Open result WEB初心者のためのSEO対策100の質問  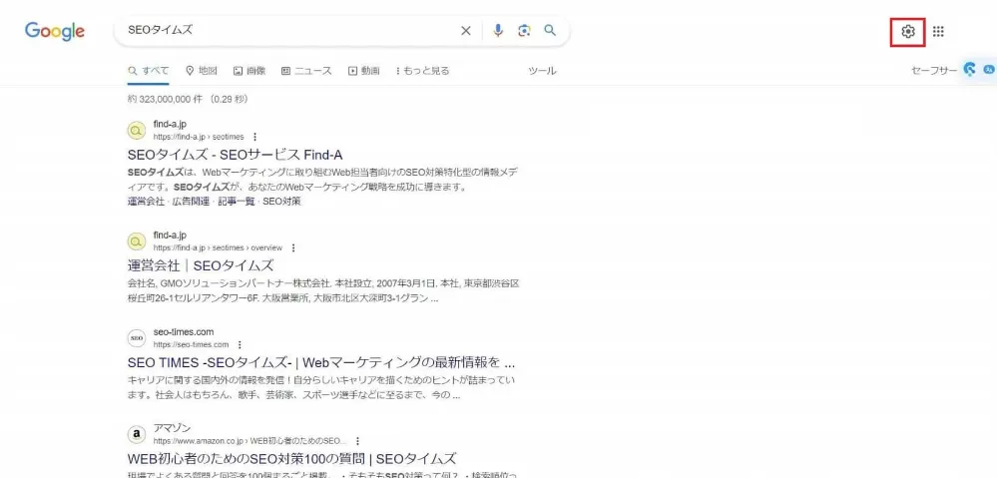tap(291, 459)
